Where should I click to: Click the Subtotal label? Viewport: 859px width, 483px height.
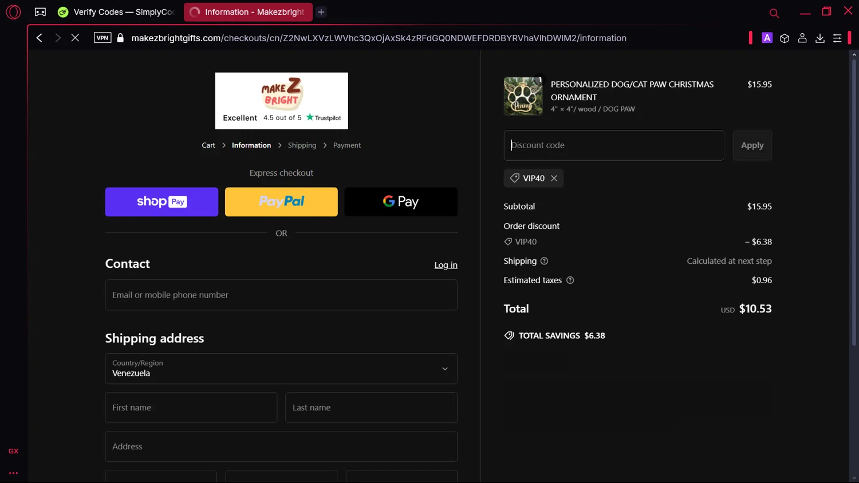(519, 207)
